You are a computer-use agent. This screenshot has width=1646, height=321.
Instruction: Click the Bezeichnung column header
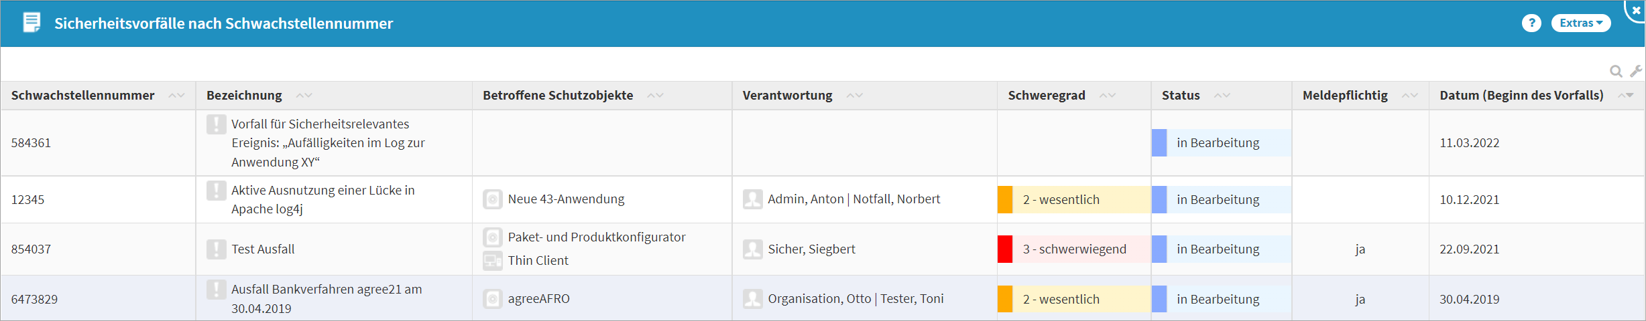click(244, 96)
